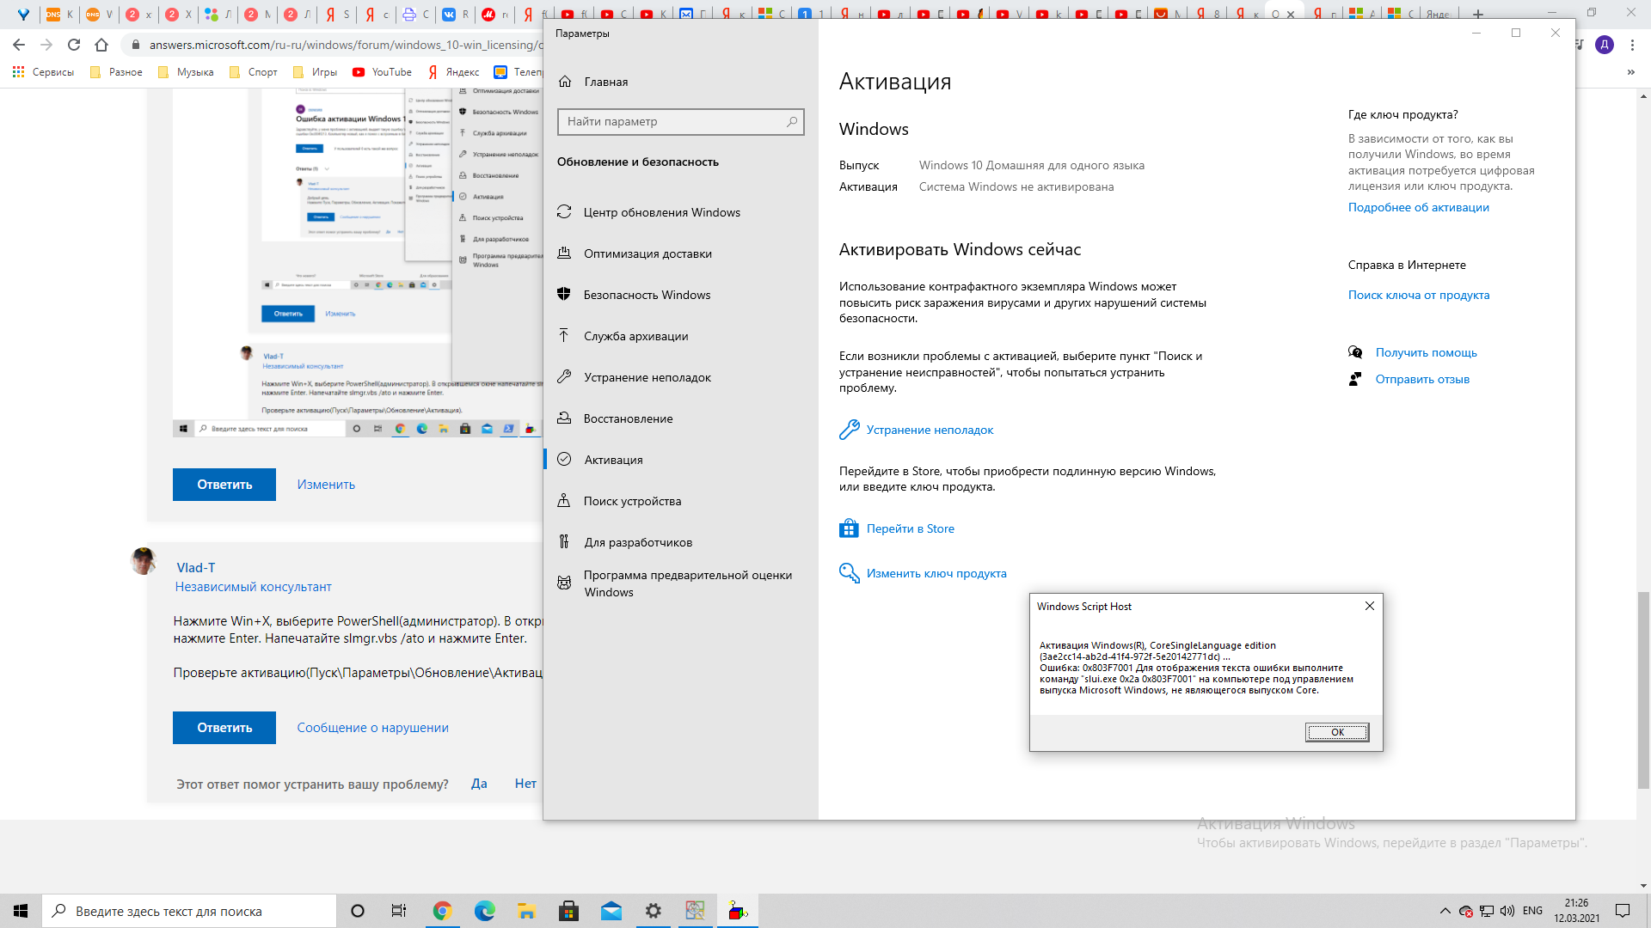Open Подробнее об активации link
This screenshot has width=1651, height=928.
point(1418,207)
